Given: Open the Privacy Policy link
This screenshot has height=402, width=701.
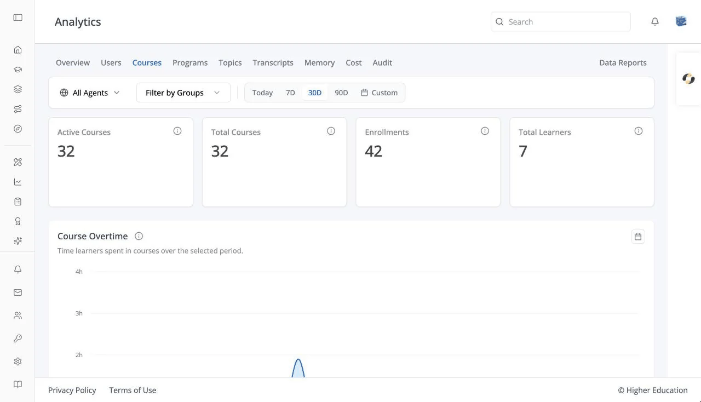Looking at the screenshot, I should click(x=72, y=390).
